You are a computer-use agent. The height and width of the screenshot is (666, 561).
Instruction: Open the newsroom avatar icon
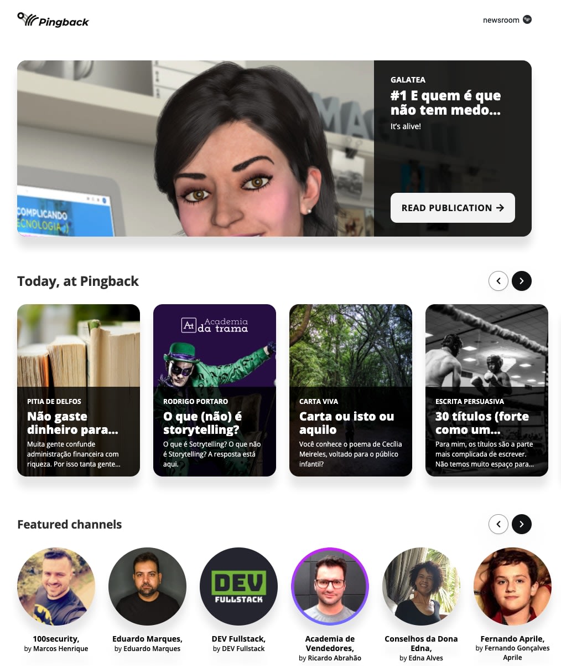[527, 20]
